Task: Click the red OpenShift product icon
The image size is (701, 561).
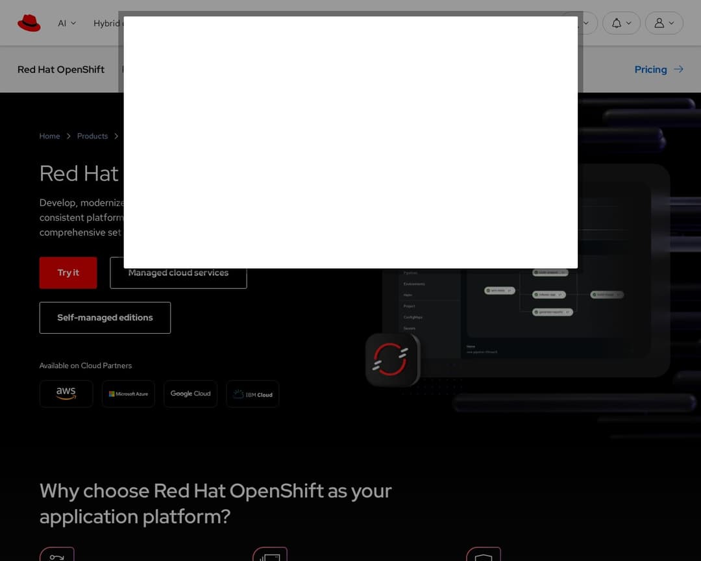Action: pos(392,360)
